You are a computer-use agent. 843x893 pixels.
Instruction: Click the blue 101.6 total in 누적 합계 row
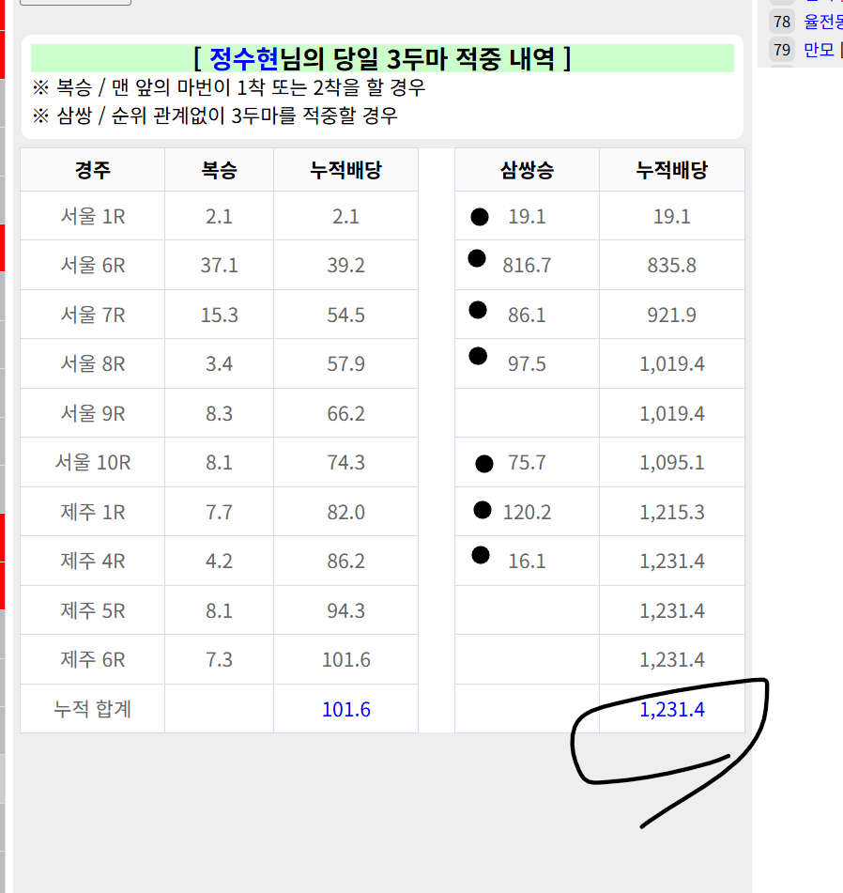tap(345, 710)
